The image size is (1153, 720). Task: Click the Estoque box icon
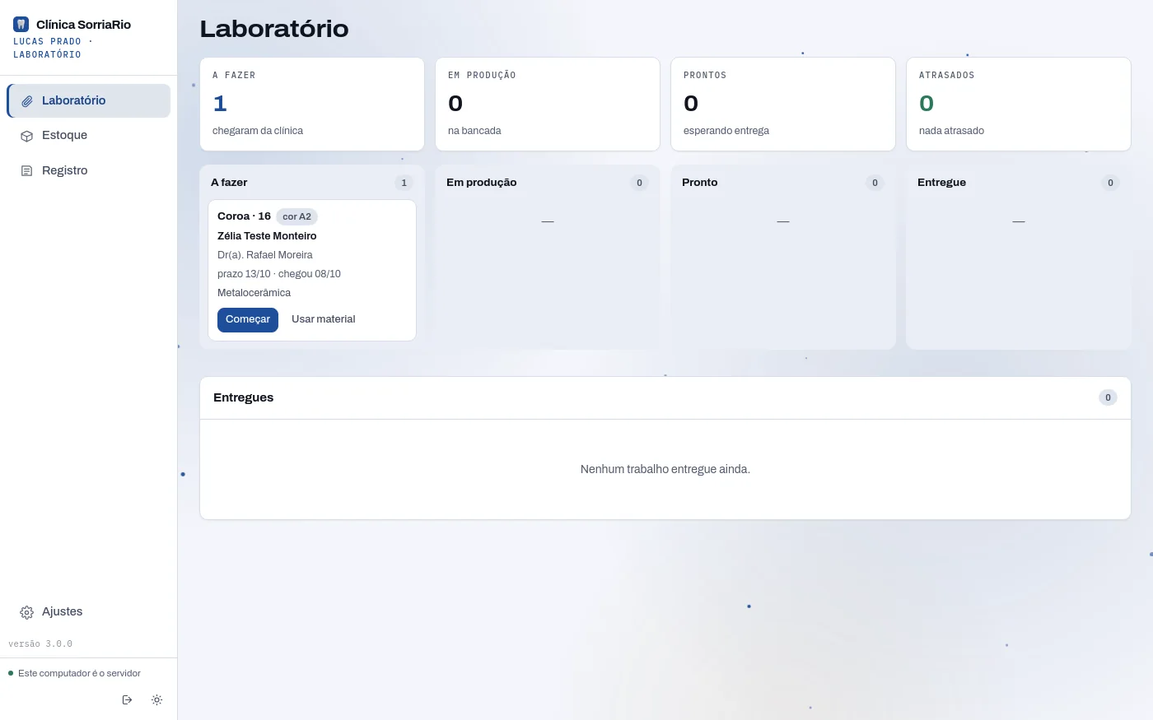(26, 136)
